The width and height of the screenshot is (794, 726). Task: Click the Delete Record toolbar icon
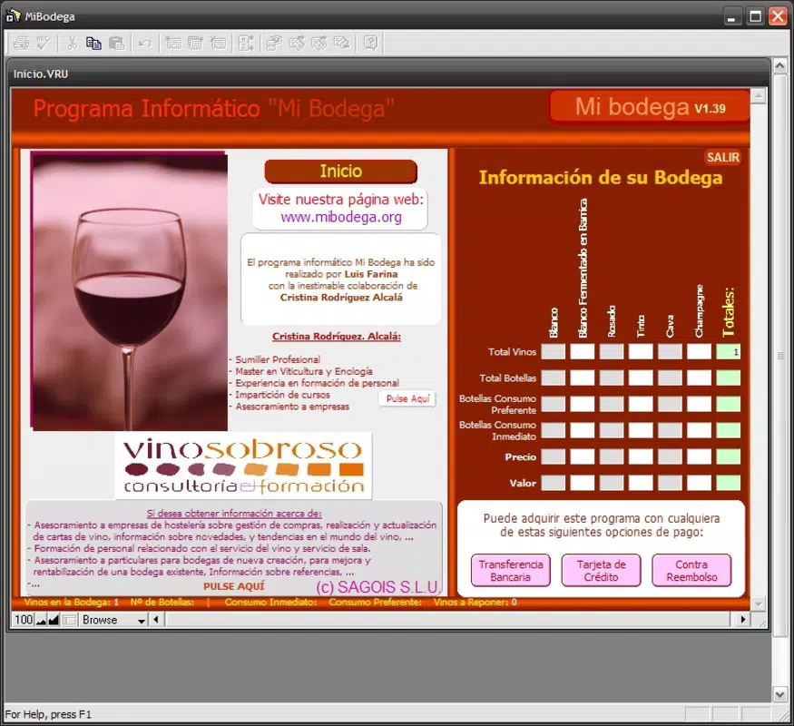pos(219,44)
